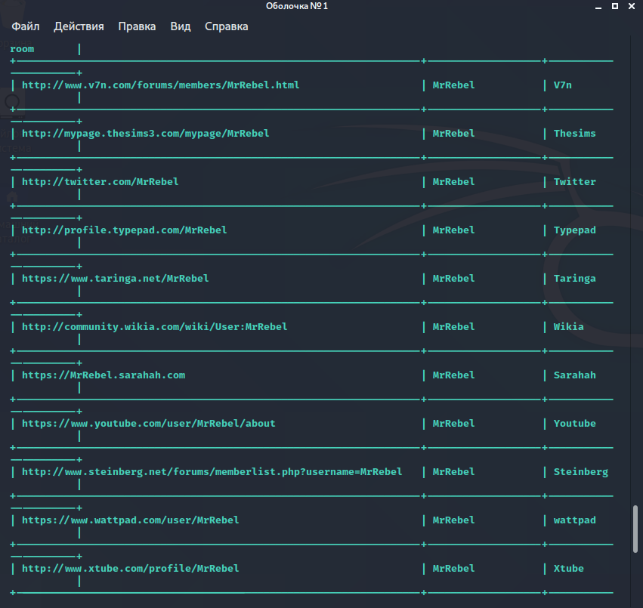Open the Правка menu

[x=137, y=26]
